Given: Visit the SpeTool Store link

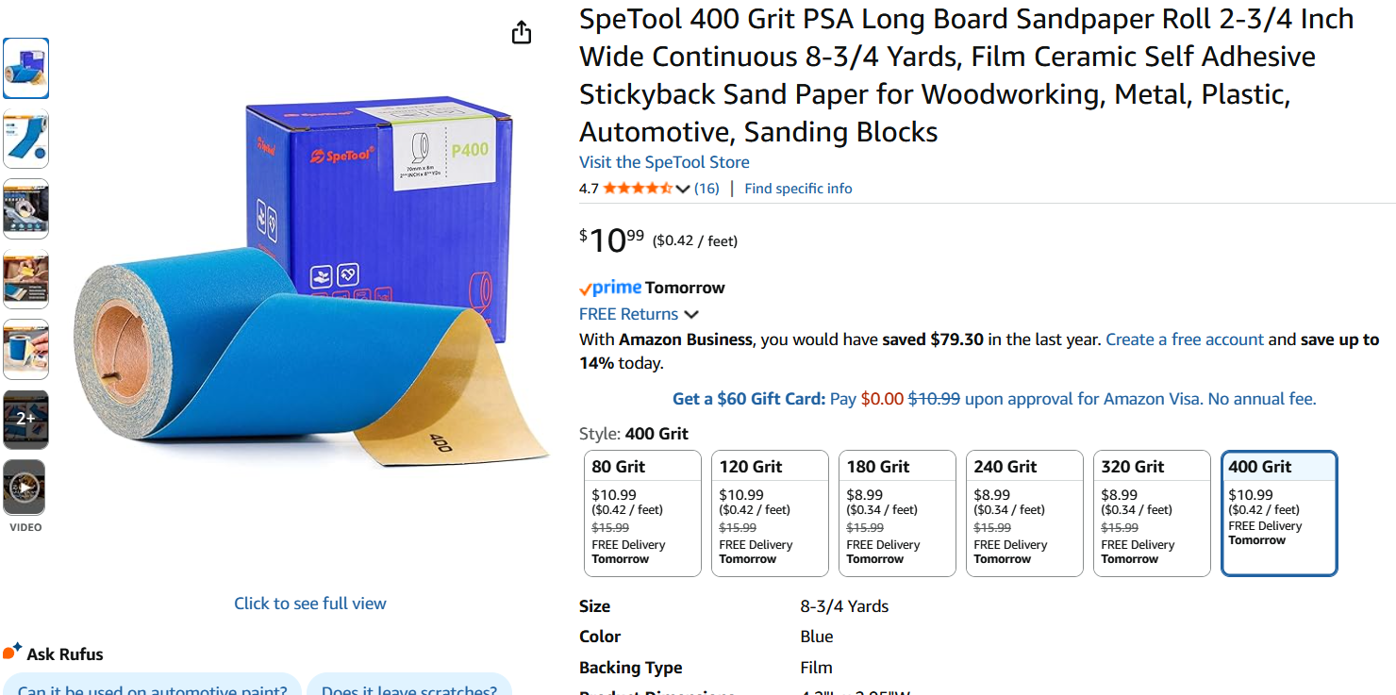Looking at the screenshot, I should [664, 162].
